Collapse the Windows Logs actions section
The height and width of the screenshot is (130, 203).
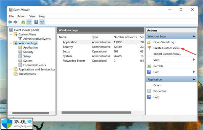[194, 36]
